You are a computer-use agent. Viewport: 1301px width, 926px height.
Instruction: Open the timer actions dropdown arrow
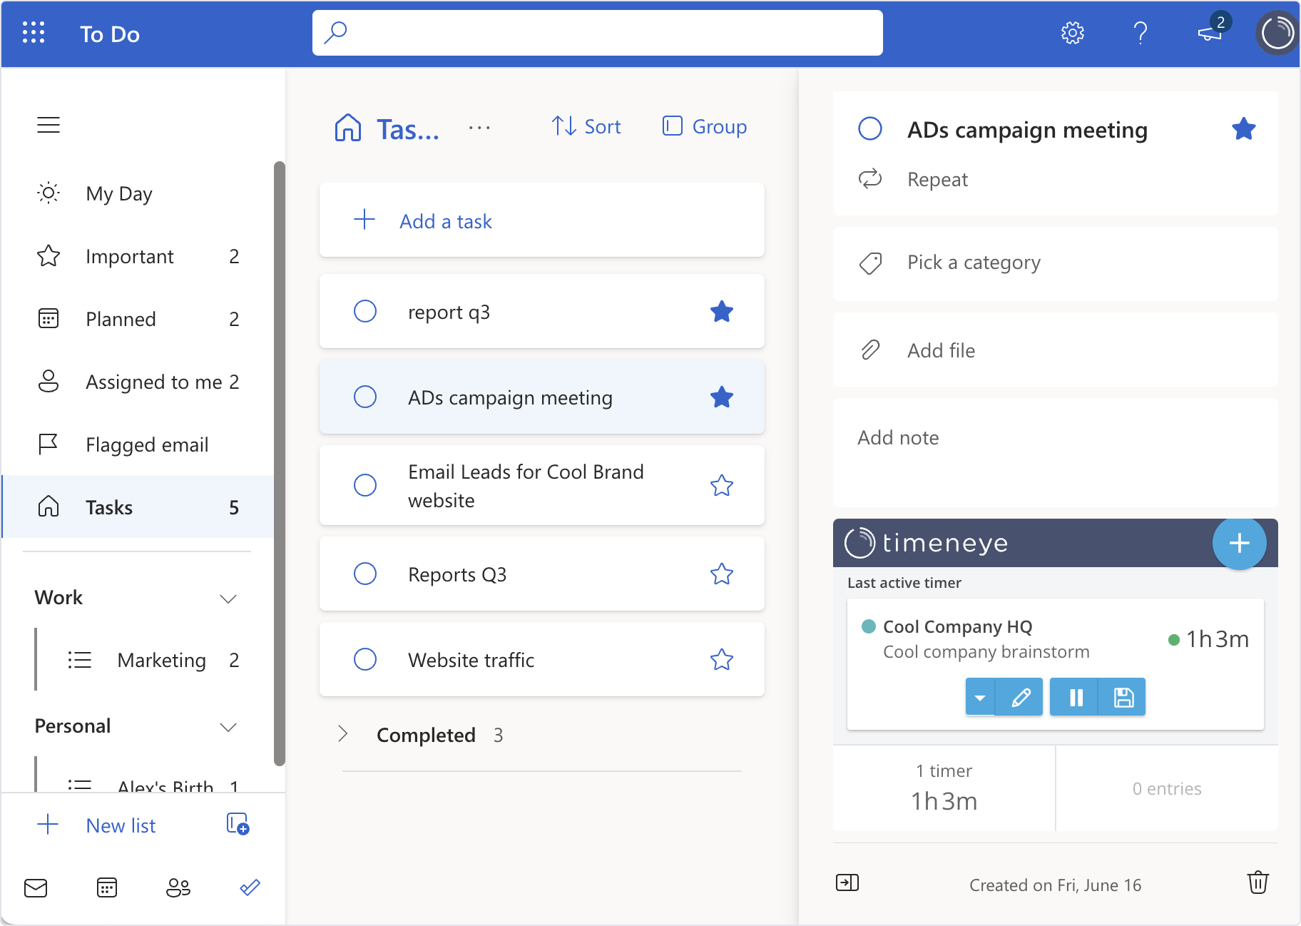tap(981, 697)
